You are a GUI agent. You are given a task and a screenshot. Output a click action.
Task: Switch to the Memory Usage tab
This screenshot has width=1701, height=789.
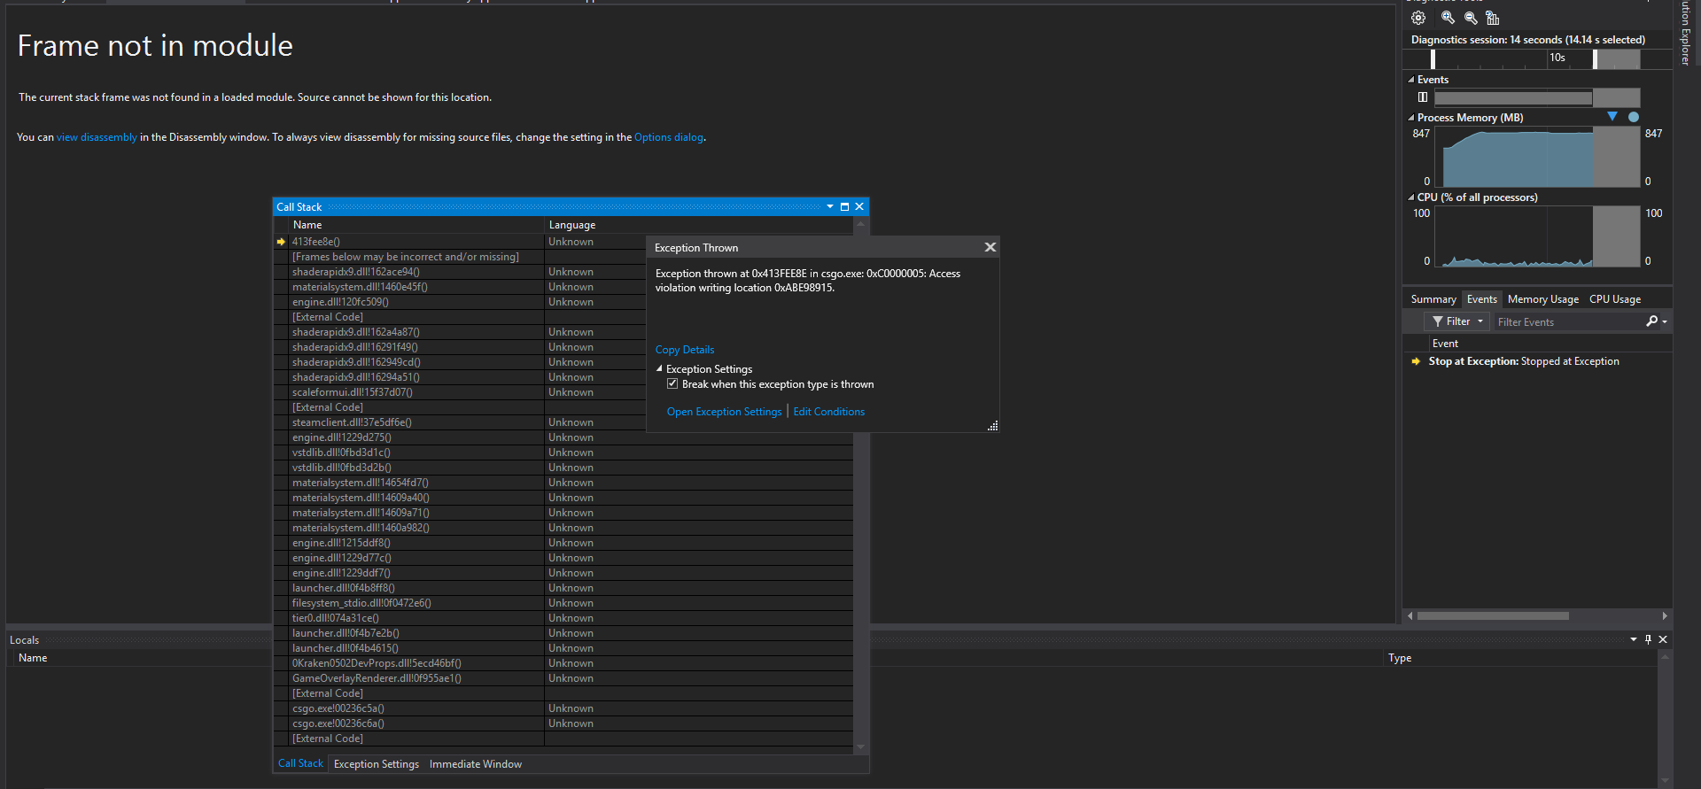1543,299
